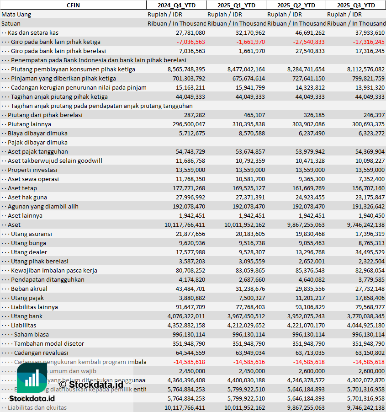
Task: Click 'Penempatan pada Bank Indonesia' row label
Action: (99, 60)
